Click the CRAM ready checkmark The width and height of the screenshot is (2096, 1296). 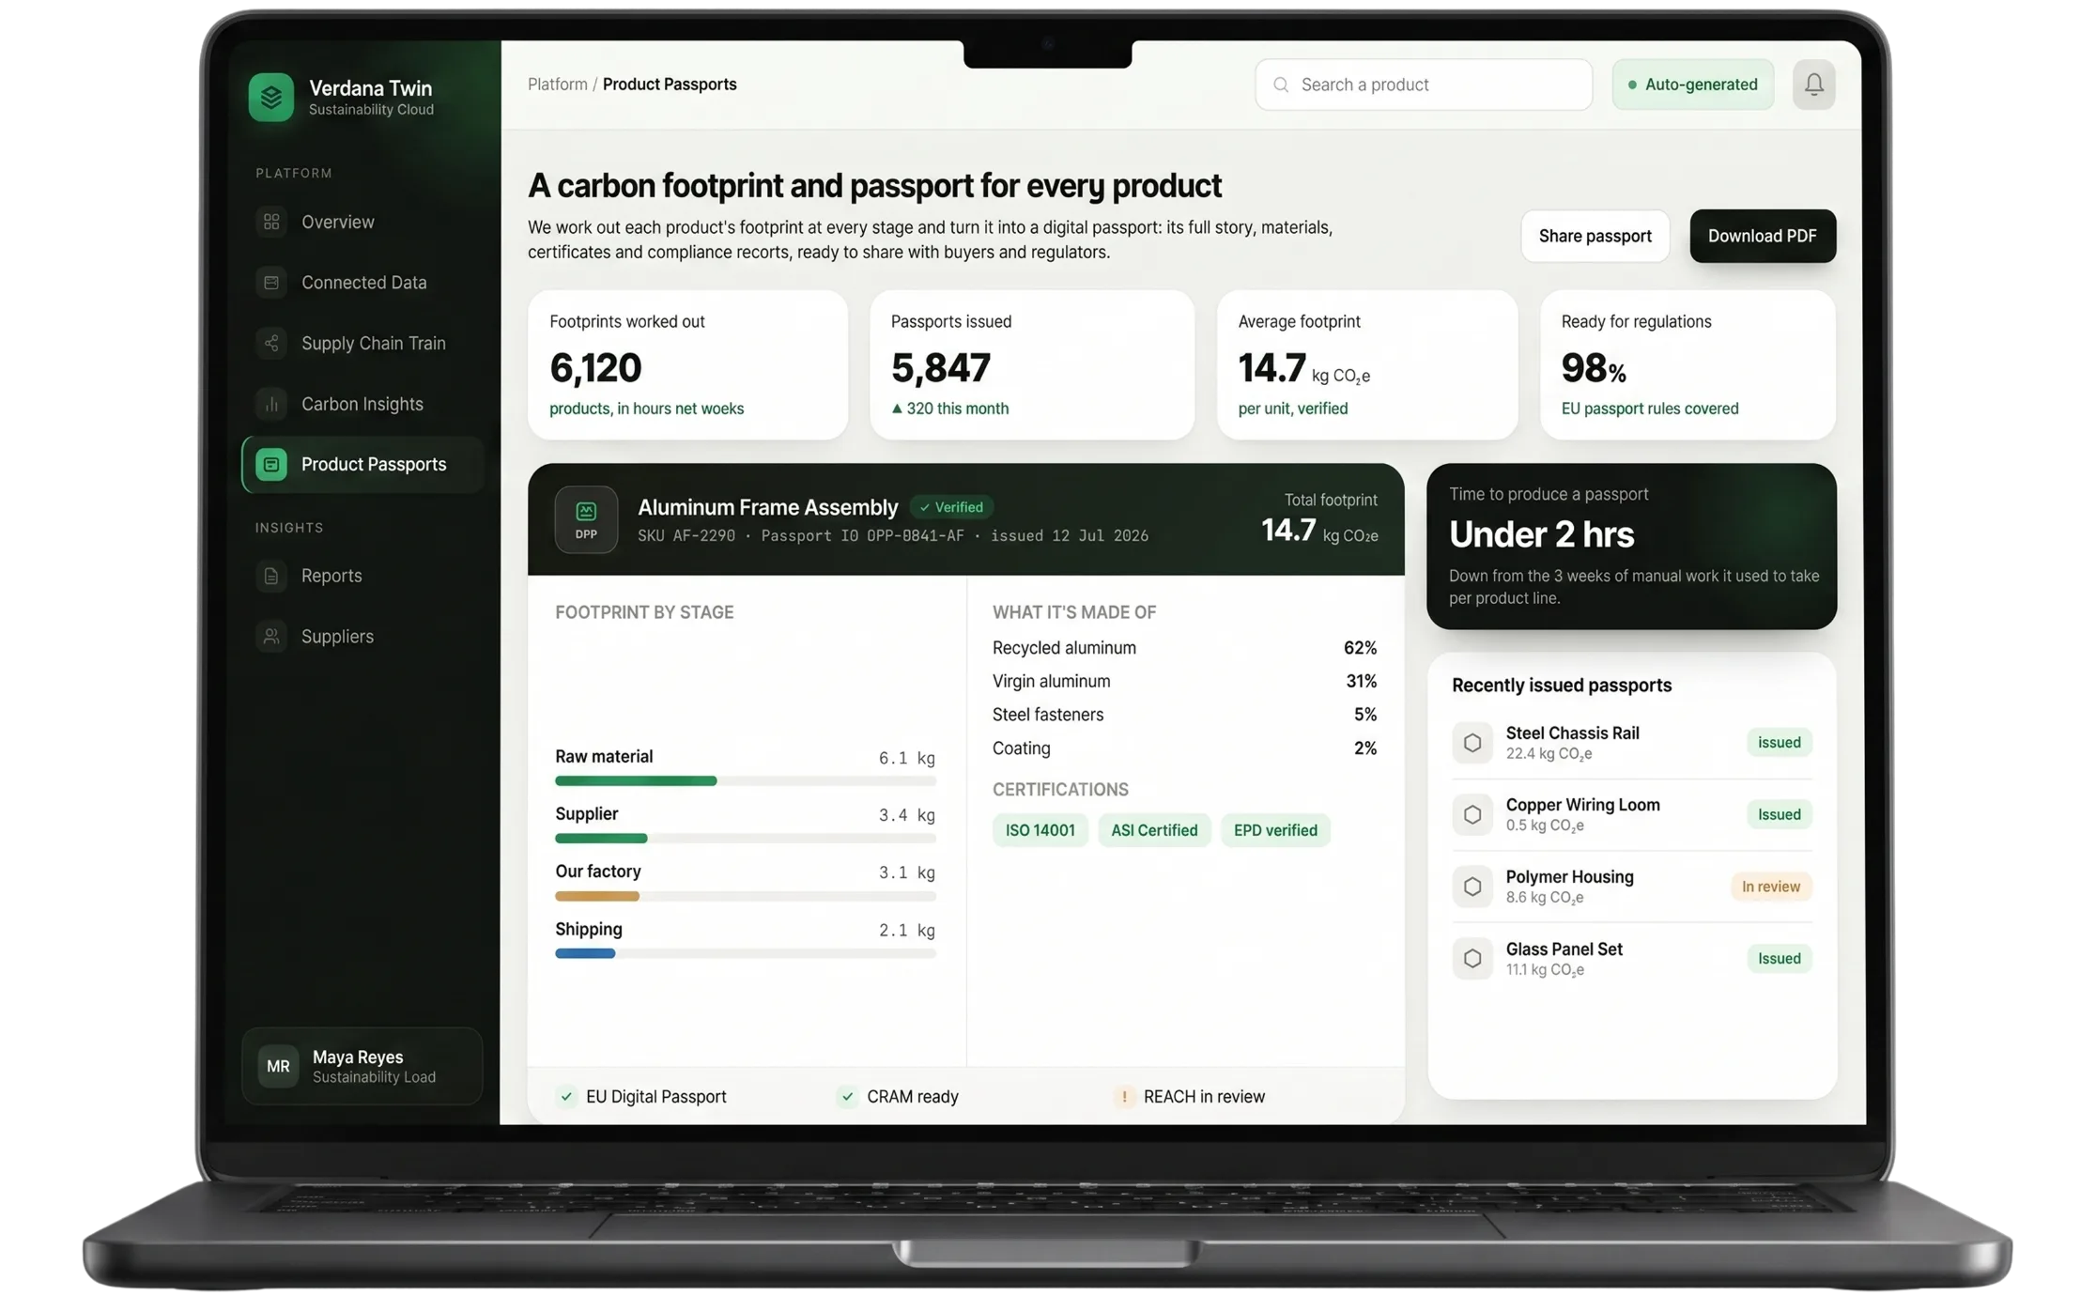click(847, 1096)
